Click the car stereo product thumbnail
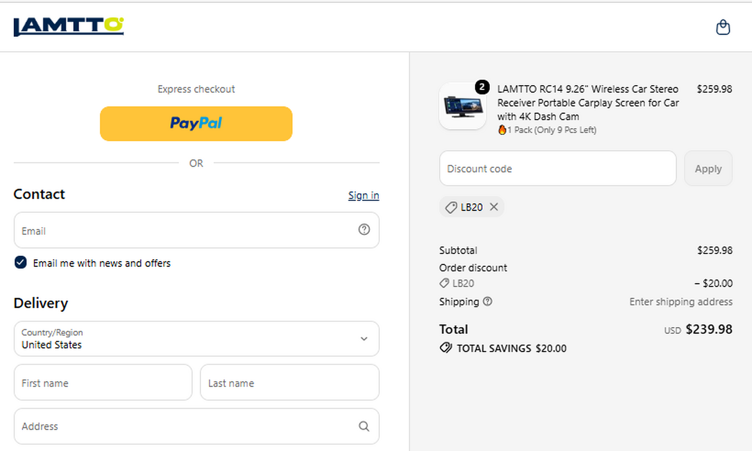The image size is (752, 451). tap(463, 106)
